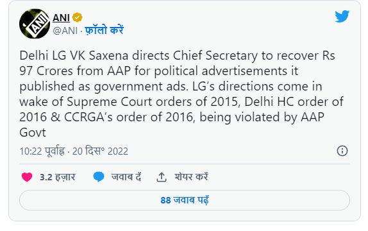The image size is (368, 231).
Task: Click the Supreme Court orders of 2015 text
Action: (153, 102)
